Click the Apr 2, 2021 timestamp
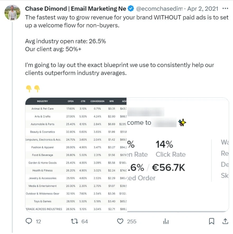Screen dimensions: 233x234 203,9
